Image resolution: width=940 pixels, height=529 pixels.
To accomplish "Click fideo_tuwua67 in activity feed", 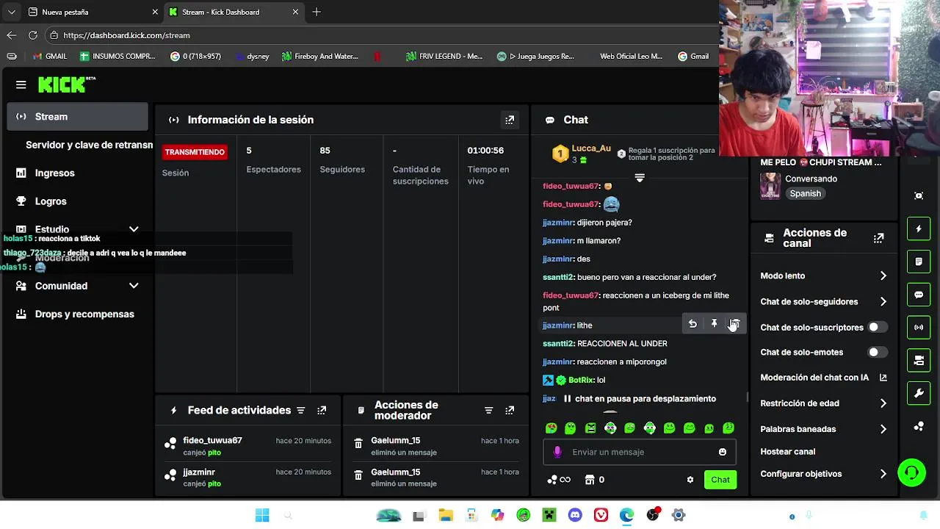I will point(212,441).
